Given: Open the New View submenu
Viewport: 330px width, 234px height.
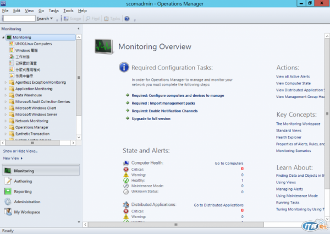Looking at the screenshot, I should click(x=13, y=158).
